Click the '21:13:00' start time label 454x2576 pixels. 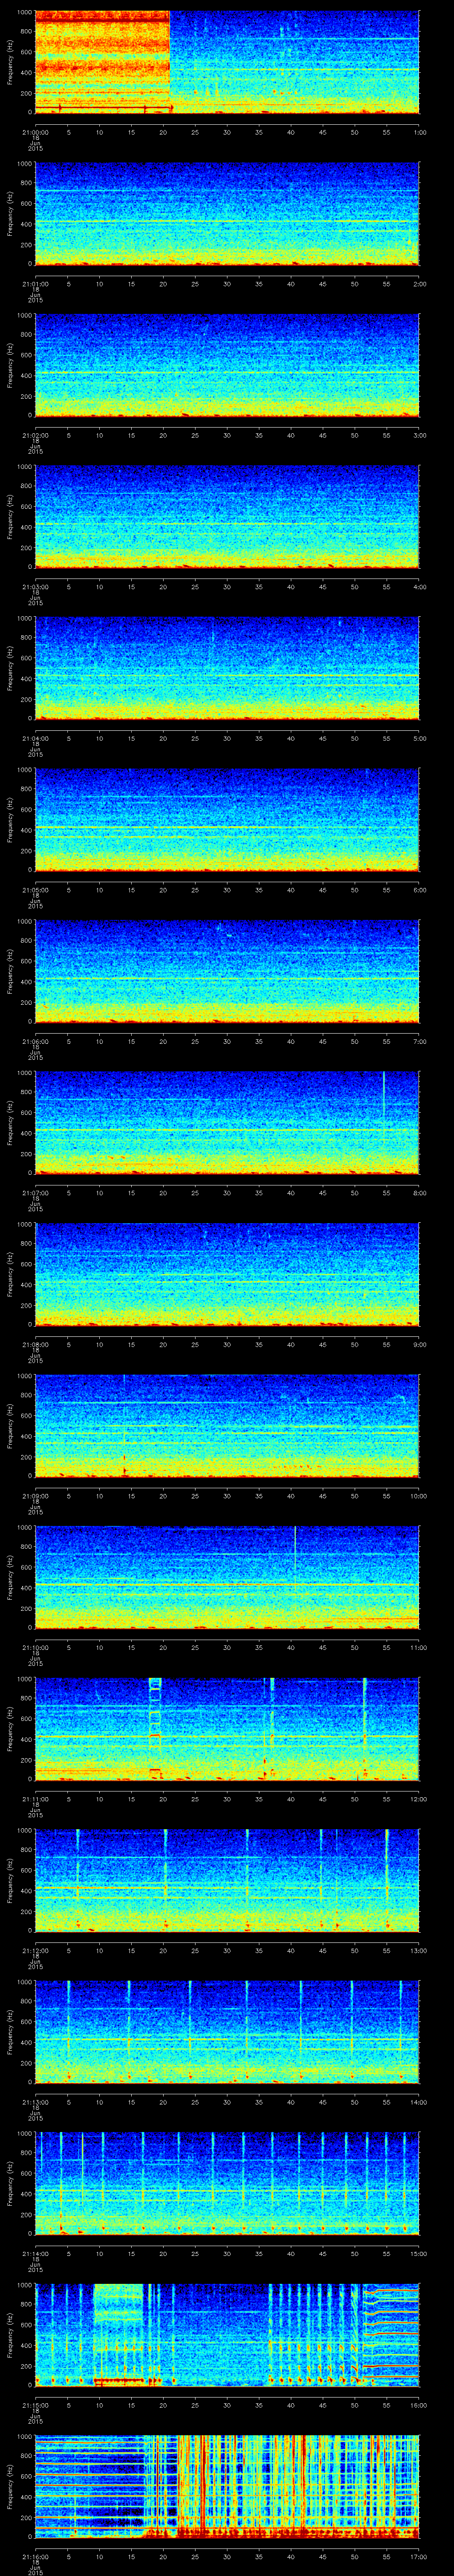pos(35,2102)
